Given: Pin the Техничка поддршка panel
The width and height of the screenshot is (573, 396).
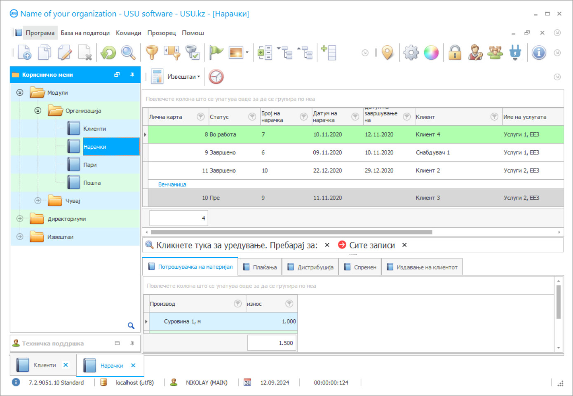Looking at the screenshot, I should (x=132, y=343).
